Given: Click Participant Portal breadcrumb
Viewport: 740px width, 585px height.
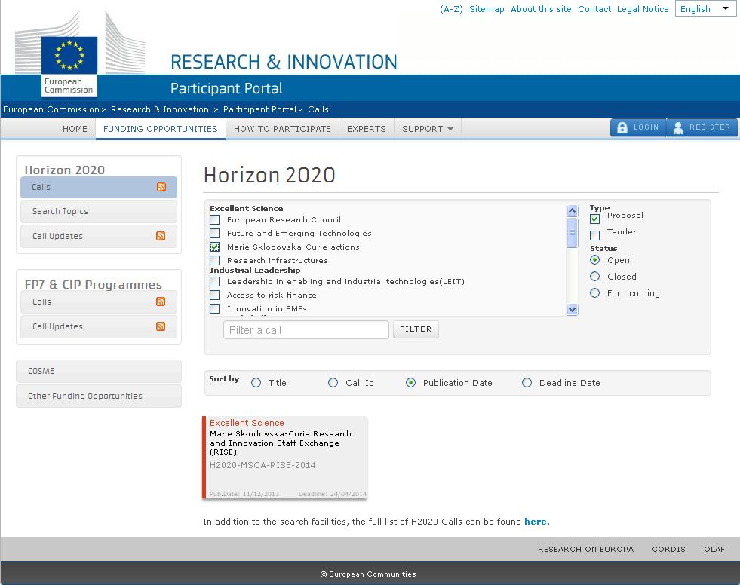Looking at the screenshot, I should 259,109.
